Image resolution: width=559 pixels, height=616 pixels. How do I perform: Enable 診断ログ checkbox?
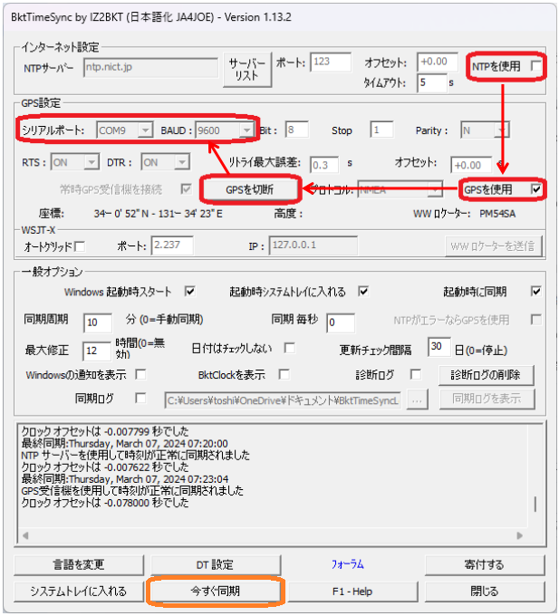[x=416, y=374]
